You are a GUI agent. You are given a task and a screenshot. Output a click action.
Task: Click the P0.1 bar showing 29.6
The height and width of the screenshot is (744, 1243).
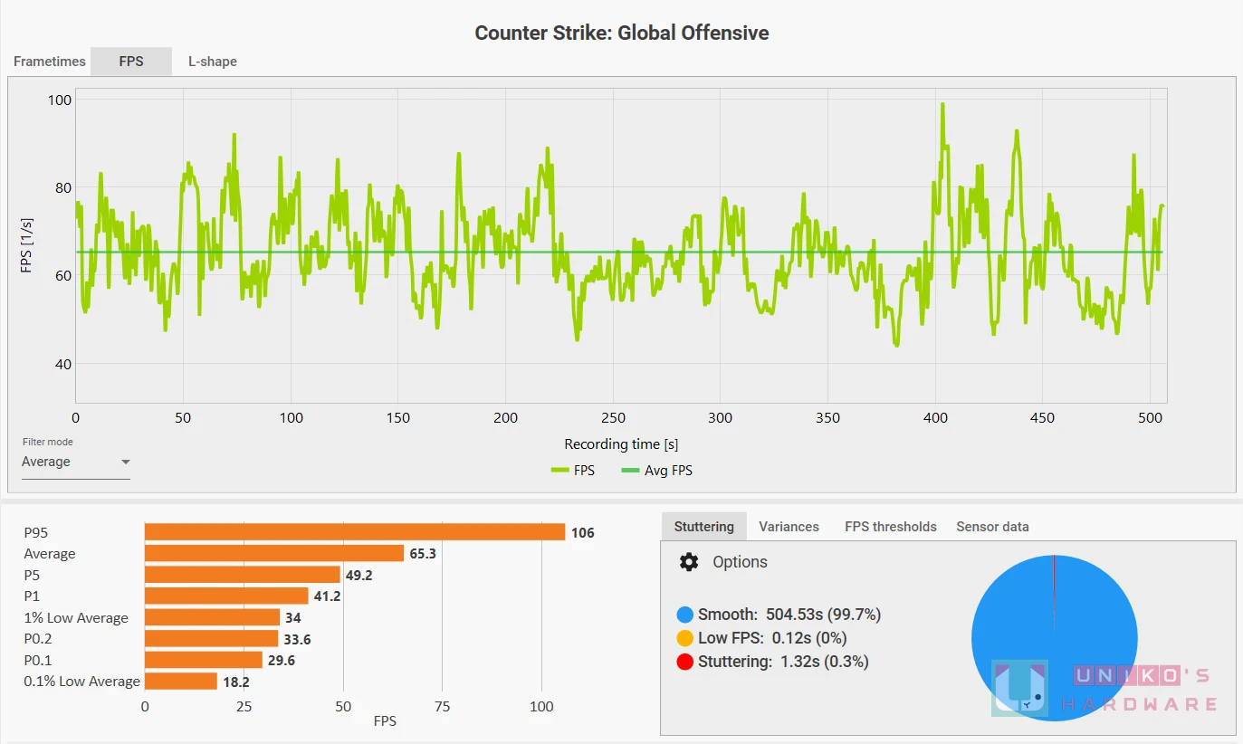[204, 660]
